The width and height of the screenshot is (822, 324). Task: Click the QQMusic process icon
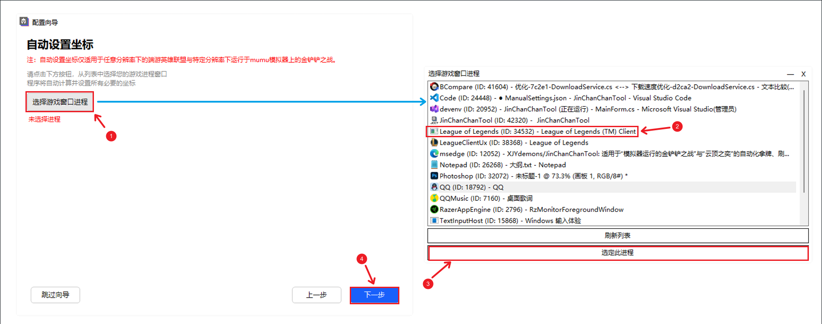pyautogui.click(x=434, y=198)
